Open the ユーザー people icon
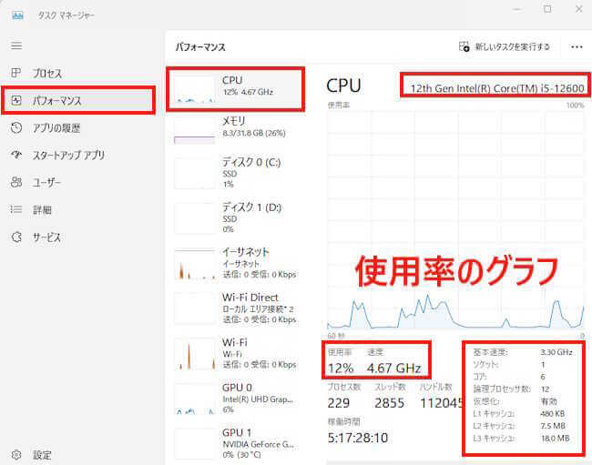This screenshot has height=465, width=592. (x=16, y=183)
